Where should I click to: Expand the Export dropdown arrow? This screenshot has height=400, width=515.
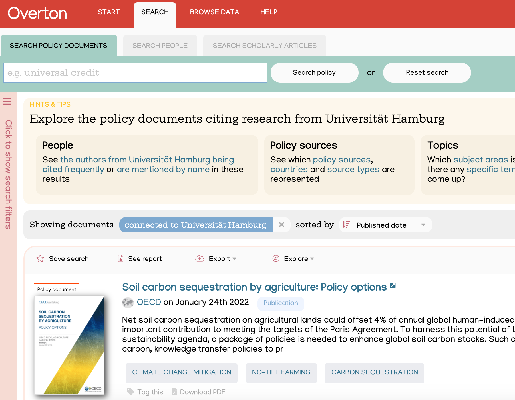[x=235, y=259]
